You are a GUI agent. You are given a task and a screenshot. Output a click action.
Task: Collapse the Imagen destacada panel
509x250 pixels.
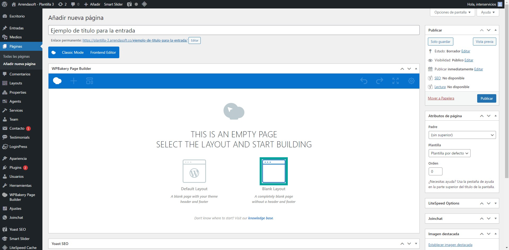coord(495,234)
